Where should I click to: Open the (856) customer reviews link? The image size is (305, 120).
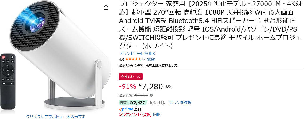click(151, 59)
